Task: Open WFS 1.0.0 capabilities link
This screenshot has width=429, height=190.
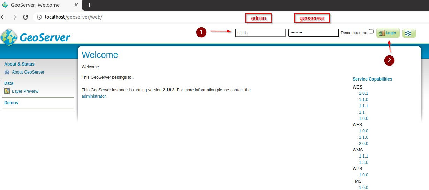Action: point(363,131)
